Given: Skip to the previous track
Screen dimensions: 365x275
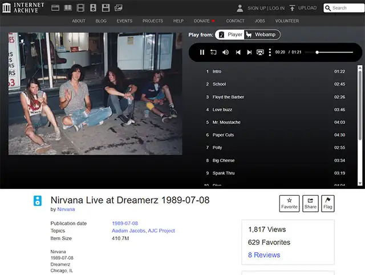Looking at the screenshot, I should click(238, 52).
